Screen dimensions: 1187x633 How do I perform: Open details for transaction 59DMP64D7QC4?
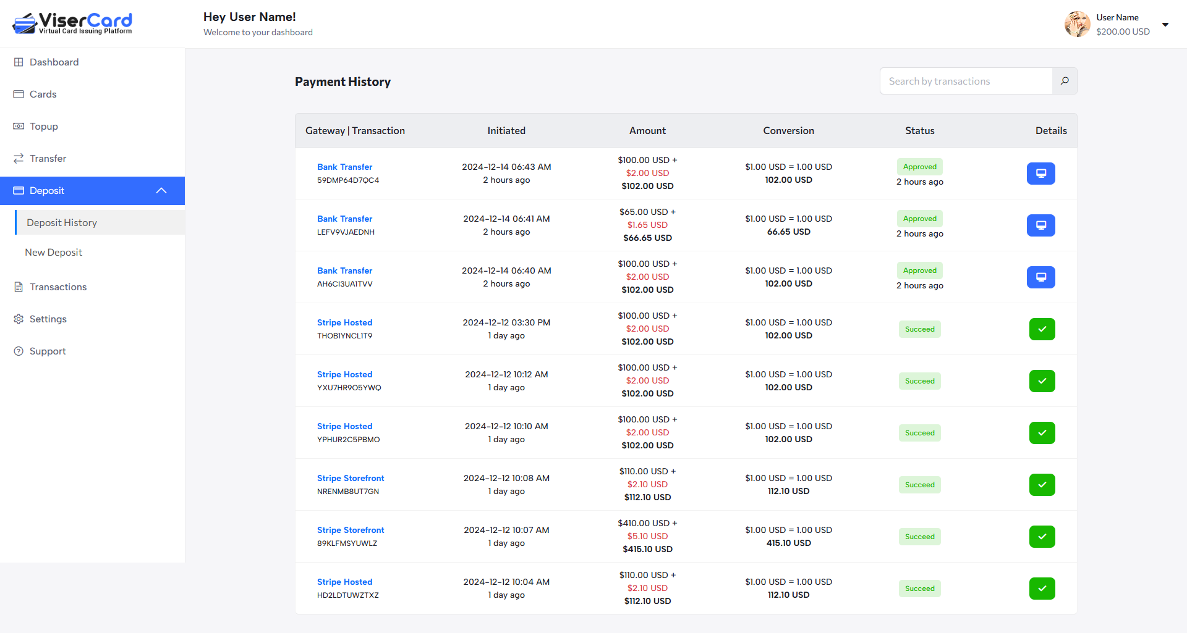(x=1040, y=174)
